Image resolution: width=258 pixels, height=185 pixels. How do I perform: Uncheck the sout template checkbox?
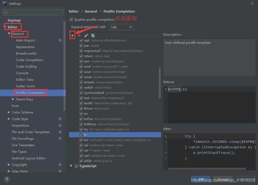(81, 72)
